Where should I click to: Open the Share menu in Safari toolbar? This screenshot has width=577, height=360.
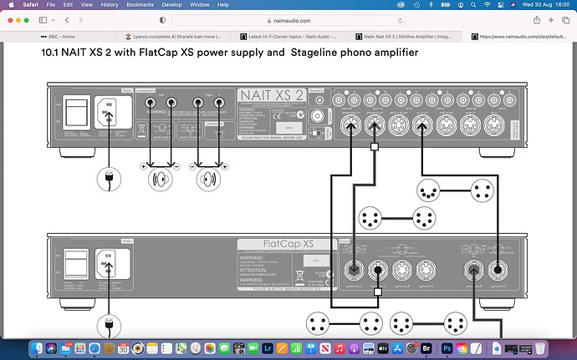pos(537,20)
